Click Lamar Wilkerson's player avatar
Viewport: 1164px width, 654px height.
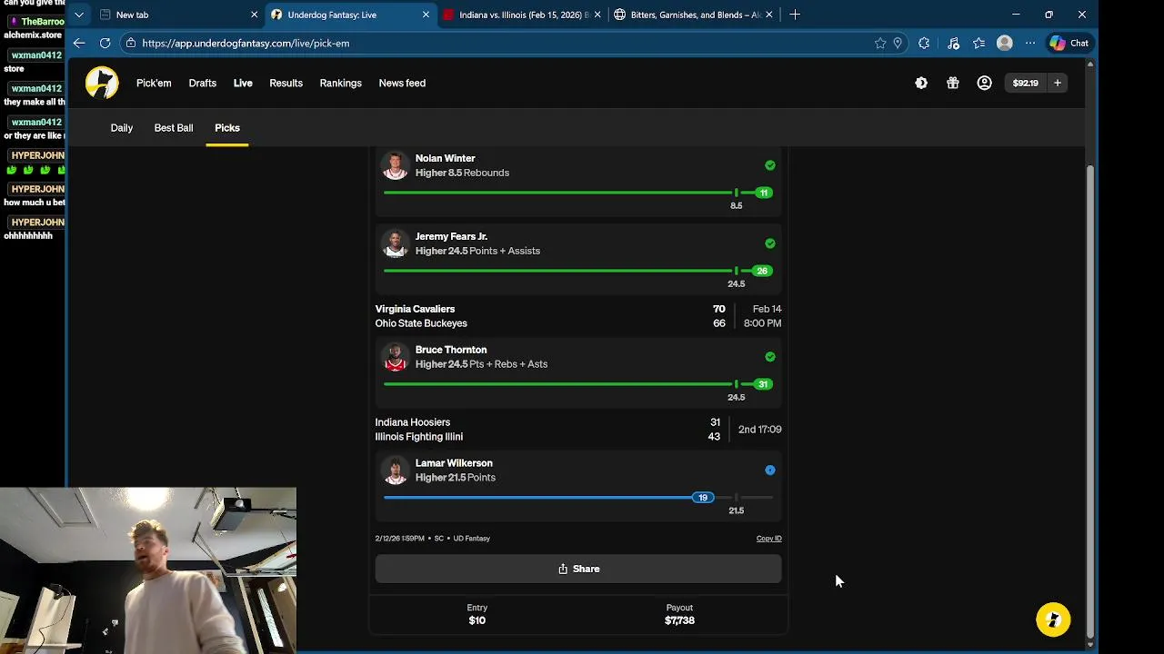[x=395, y=471]
